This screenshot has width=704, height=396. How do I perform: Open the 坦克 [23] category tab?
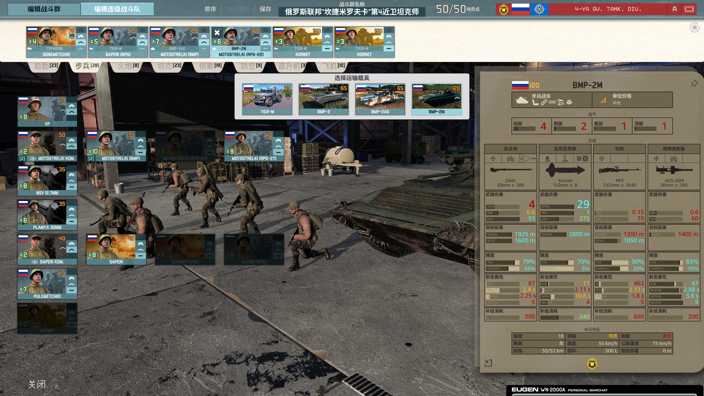(169, 66)
